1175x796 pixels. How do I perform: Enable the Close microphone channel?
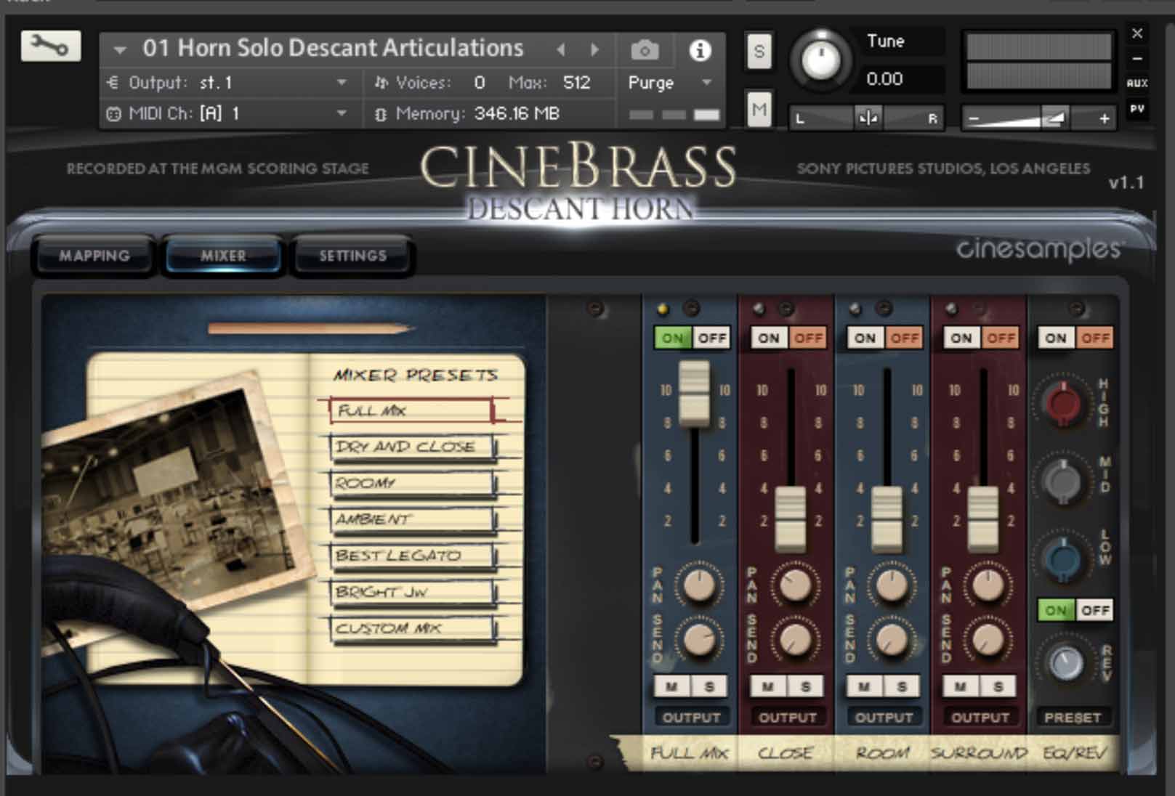[x=768, y=338]
